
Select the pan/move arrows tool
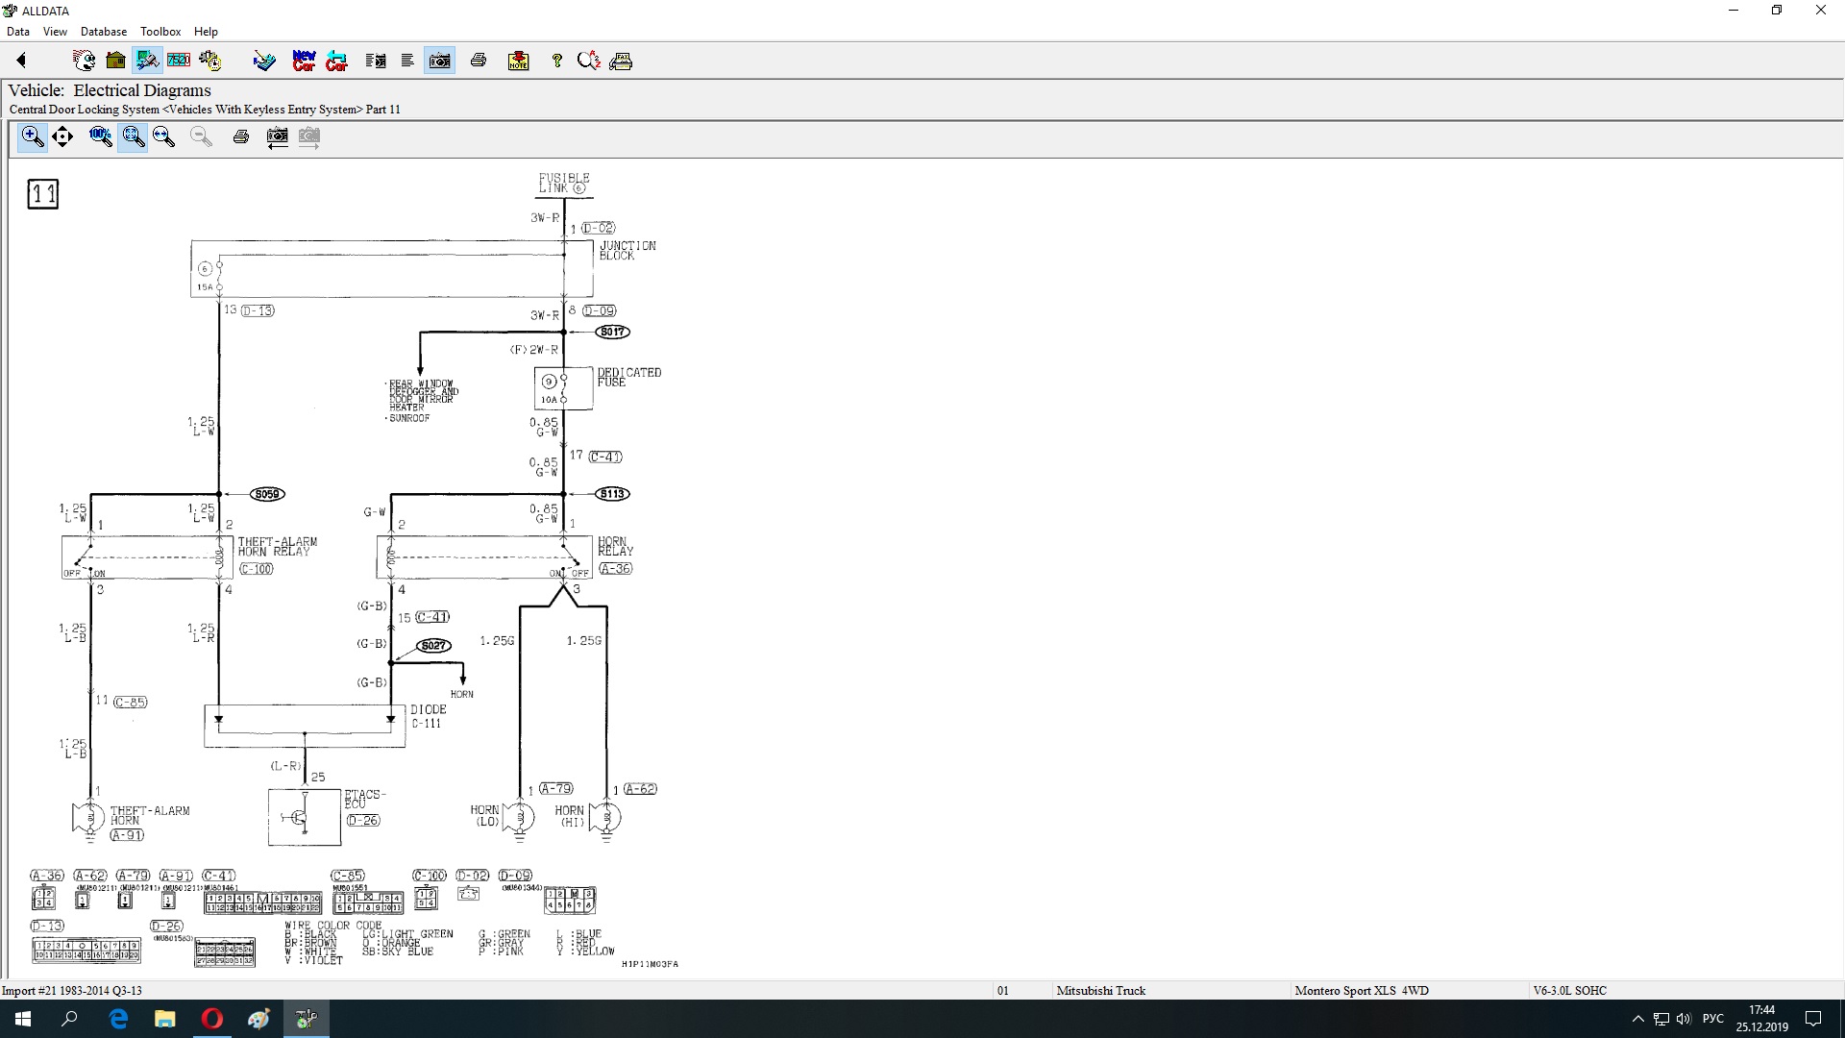coord(62,136)
